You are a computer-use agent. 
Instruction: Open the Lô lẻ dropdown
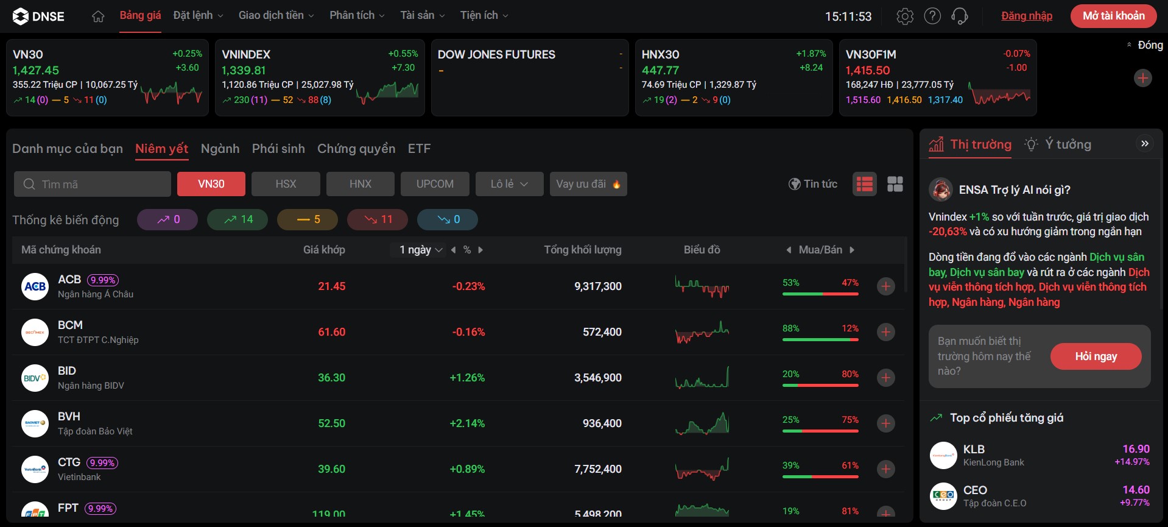click(510, 184)
